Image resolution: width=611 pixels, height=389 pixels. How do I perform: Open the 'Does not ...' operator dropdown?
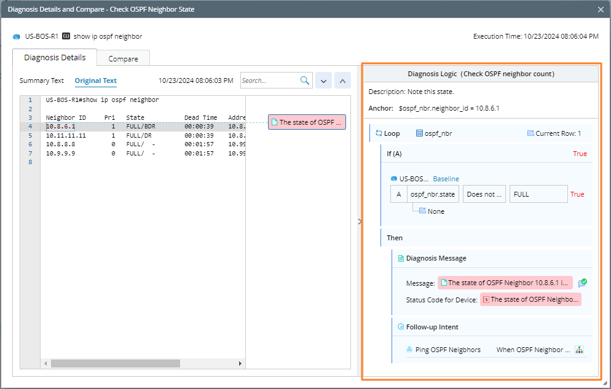coord(484,194)
